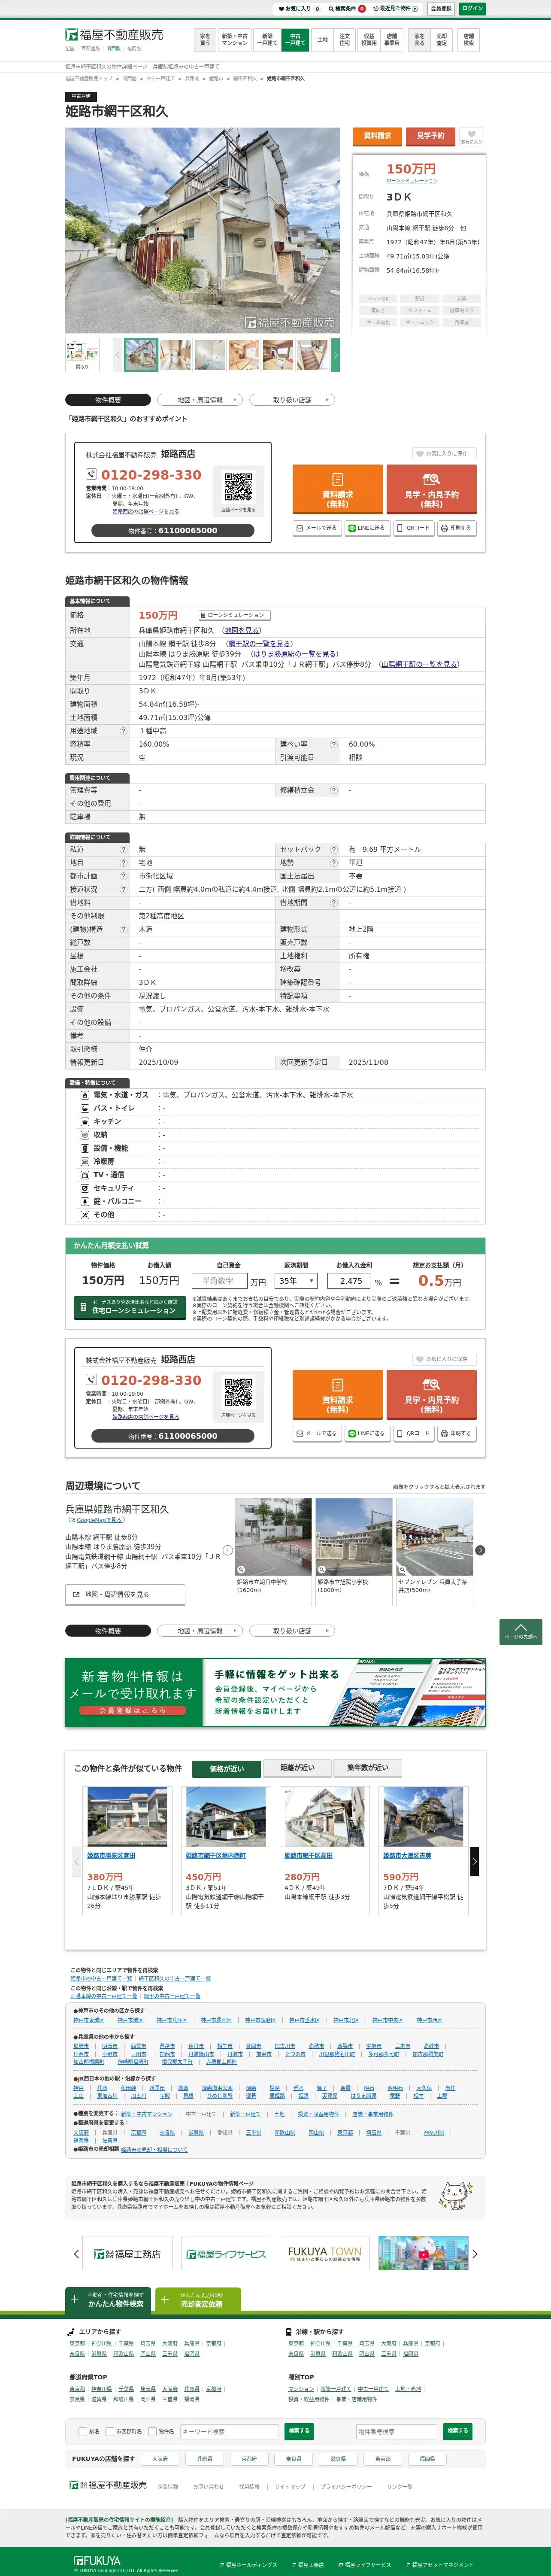Click help icon beside 私道
The width and height of the screenshot is (551, 2576).
[x=124, y=849]
